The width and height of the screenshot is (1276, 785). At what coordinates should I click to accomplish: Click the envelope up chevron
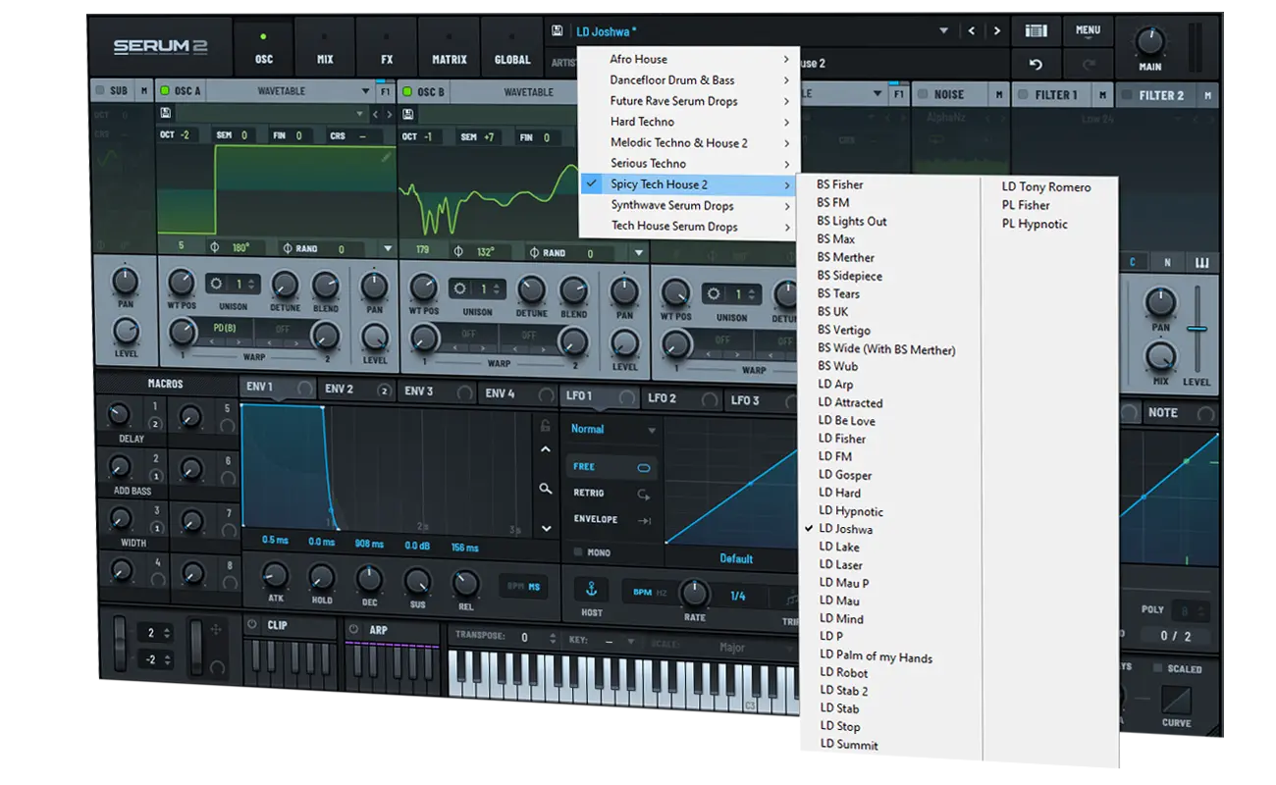[546, 450]
